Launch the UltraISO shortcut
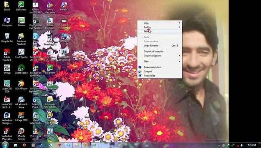The width and height of the screenshot is (261, 148). click(x=64, y=6)
